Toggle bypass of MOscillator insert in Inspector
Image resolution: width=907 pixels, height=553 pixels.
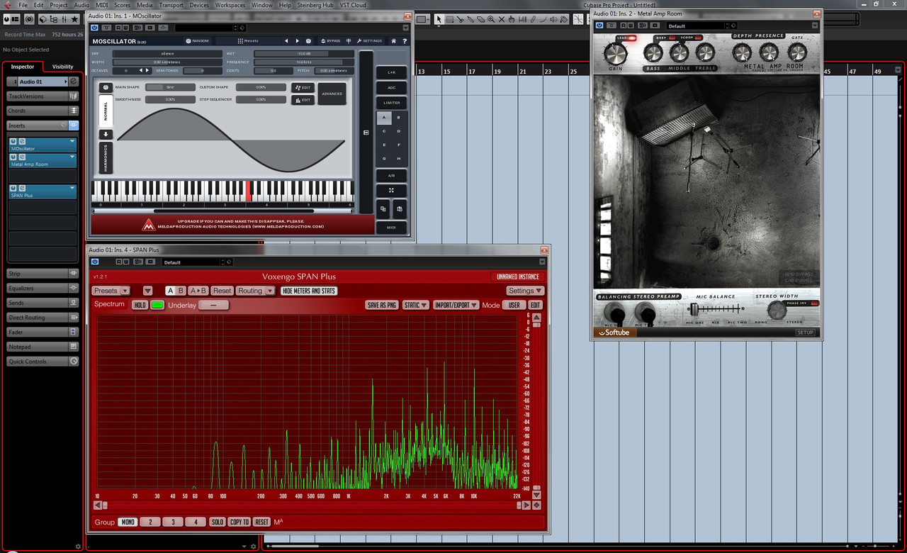(x=13, y=141)
